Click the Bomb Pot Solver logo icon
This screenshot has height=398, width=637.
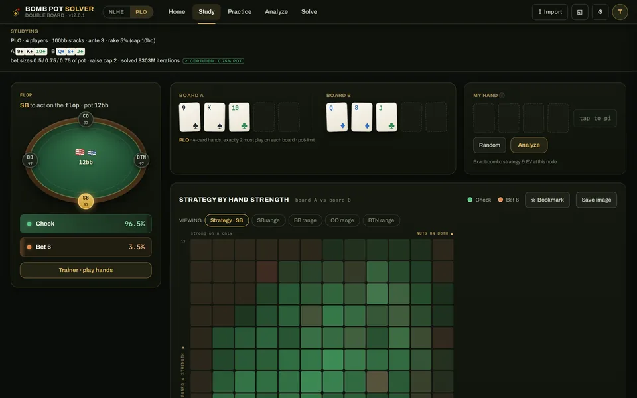(x=15, y=12)
